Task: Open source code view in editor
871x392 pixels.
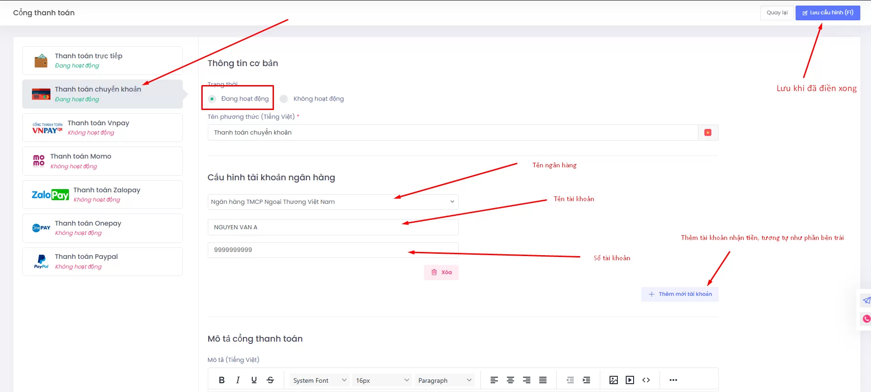Action: [646, 380]
